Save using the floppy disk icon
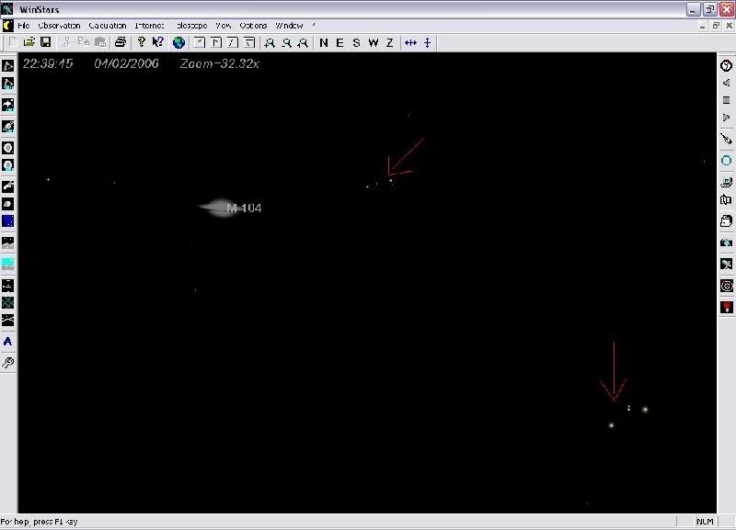Screen dimensions: 736x530 pos(45,42)
